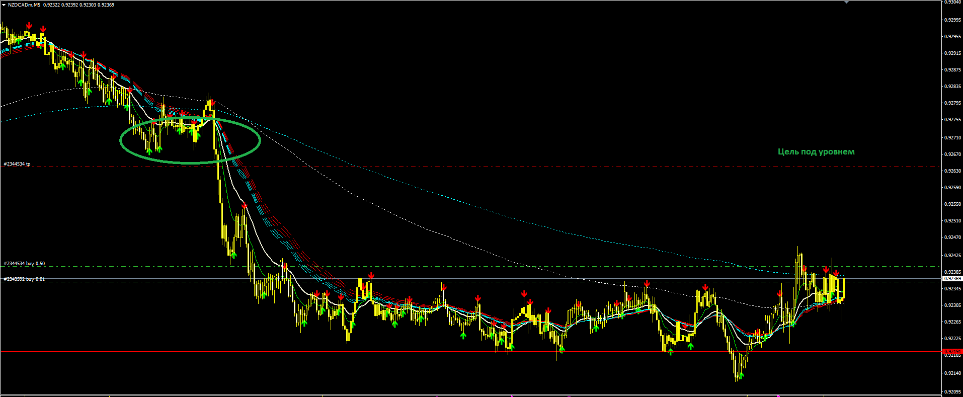
Task: Click the 0.92710 price scale label
Action: [952, 138]
